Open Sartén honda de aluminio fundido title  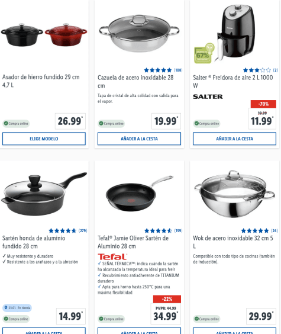point(34,242)
